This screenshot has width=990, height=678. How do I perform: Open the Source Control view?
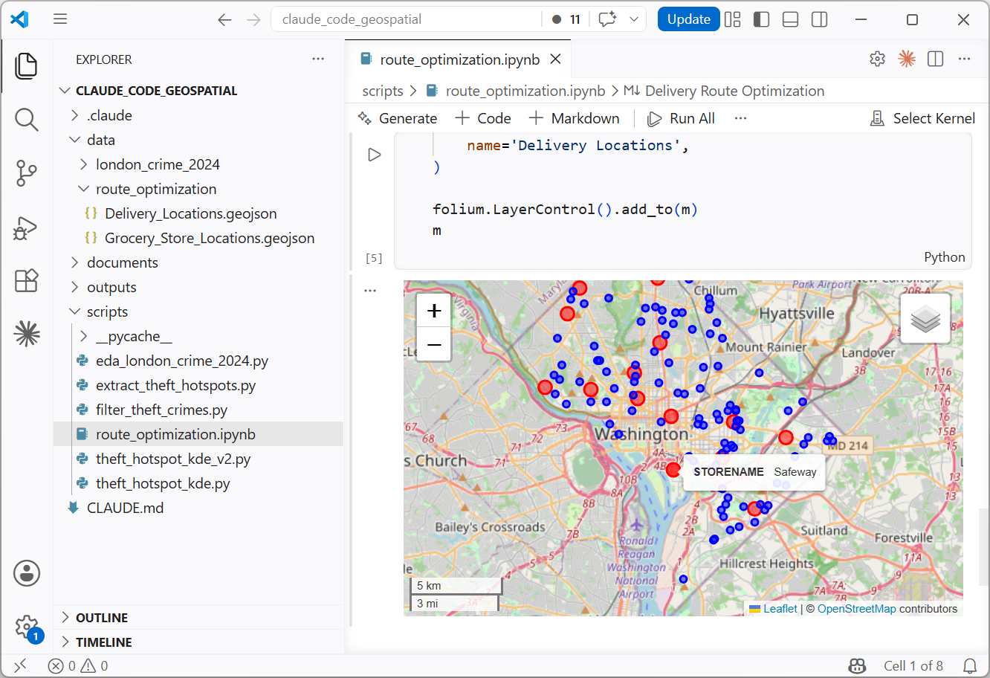click(x=27, y=173)
